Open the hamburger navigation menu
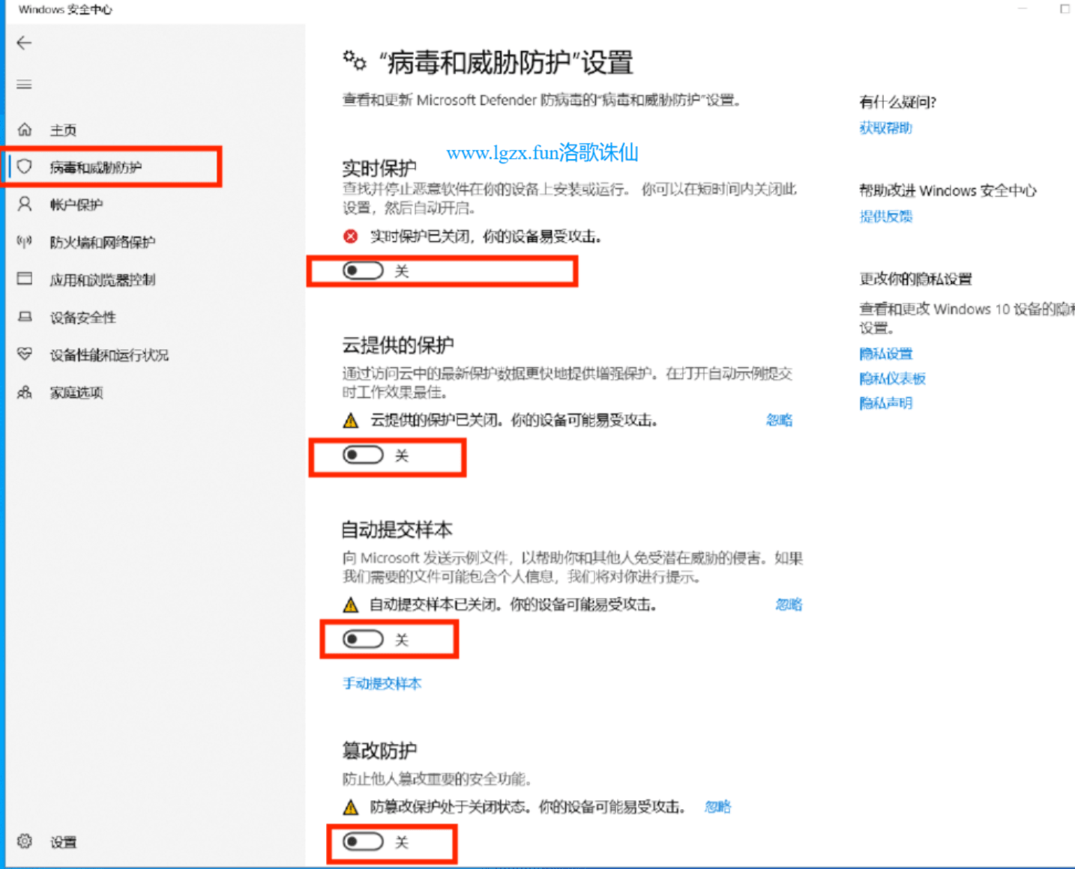 pyautogui.click(x=24, y=85)
